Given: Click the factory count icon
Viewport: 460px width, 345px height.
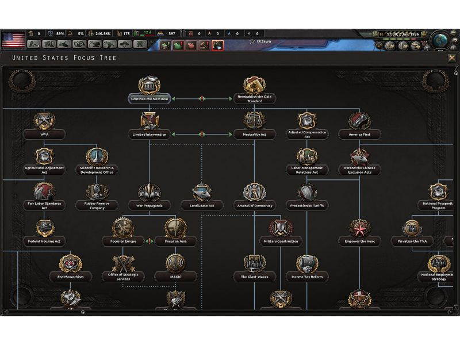Looking at the screenshot, I should [x=118, y=33].
